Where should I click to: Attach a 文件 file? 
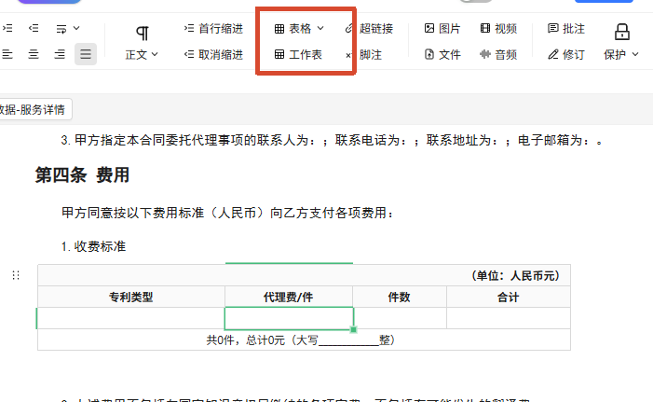pyautogui.click(x=442, y=55)
